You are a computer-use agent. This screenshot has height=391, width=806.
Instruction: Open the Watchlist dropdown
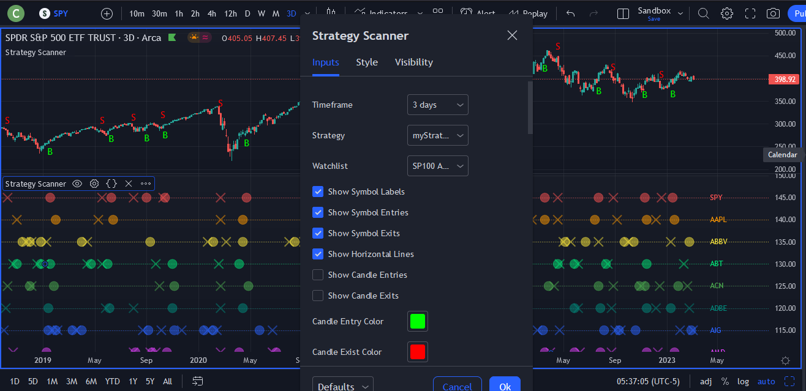437,166
